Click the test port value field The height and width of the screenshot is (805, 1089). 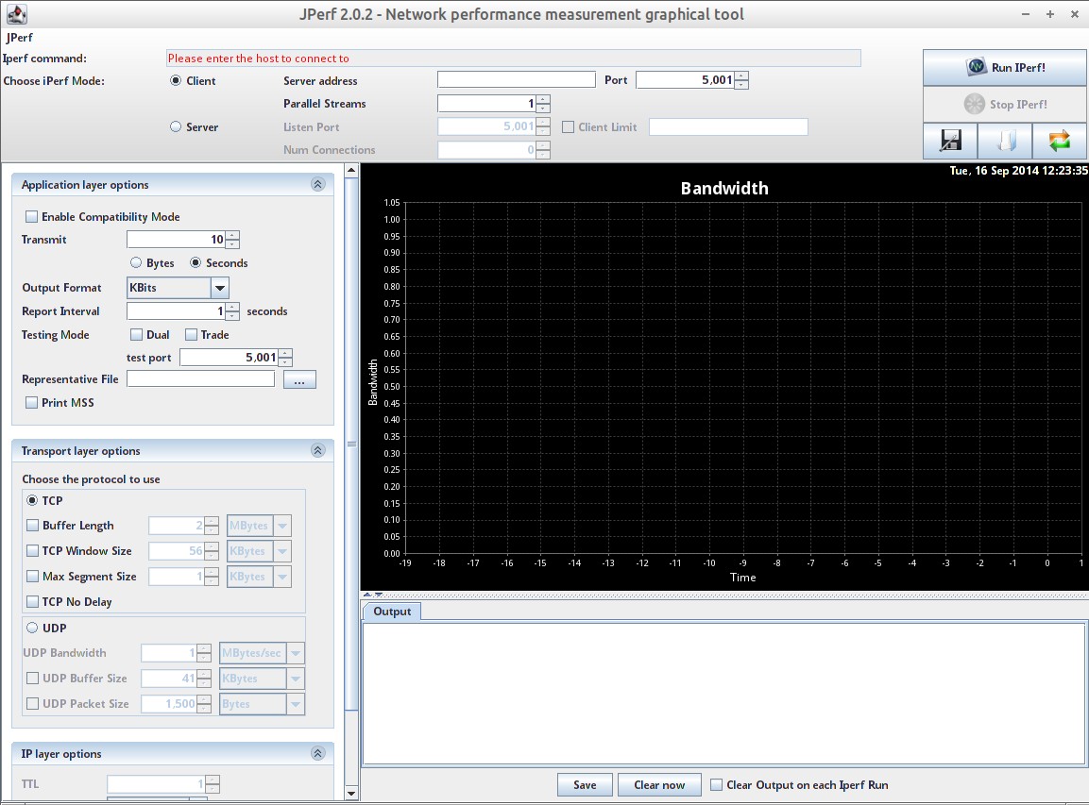pyautogui.click(x=230, y=358)
